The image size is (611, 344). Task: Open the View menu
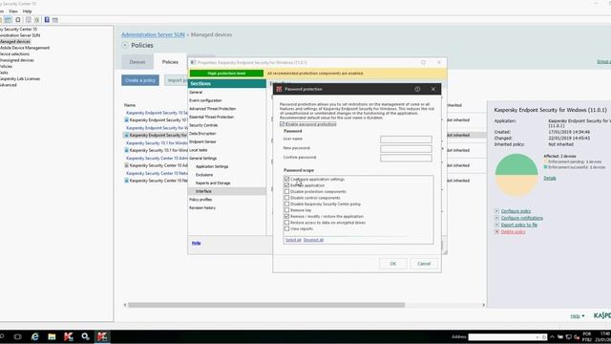(13, 11)
